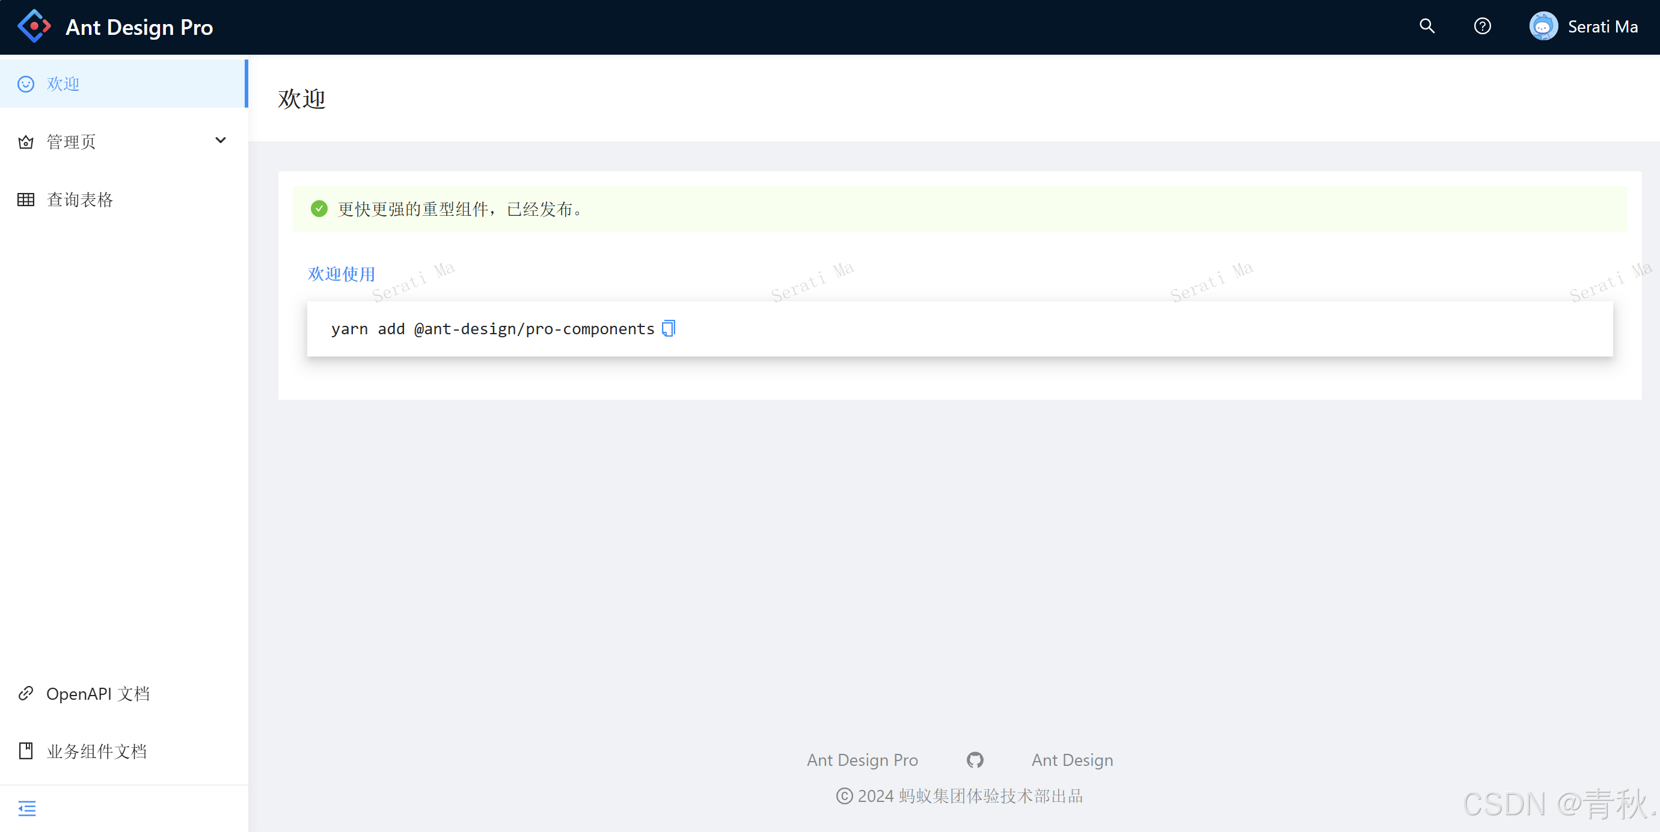Open the Serati Ma user dropdown

pyautogui.click(x=1602, y=26)
